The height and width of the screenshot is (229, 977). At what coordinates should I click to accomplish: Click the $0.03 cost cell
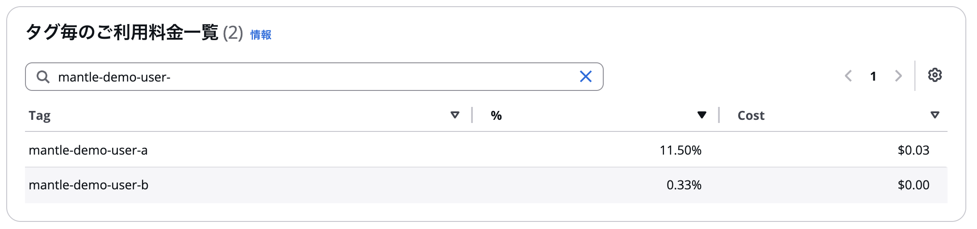(x=913, y=150)
